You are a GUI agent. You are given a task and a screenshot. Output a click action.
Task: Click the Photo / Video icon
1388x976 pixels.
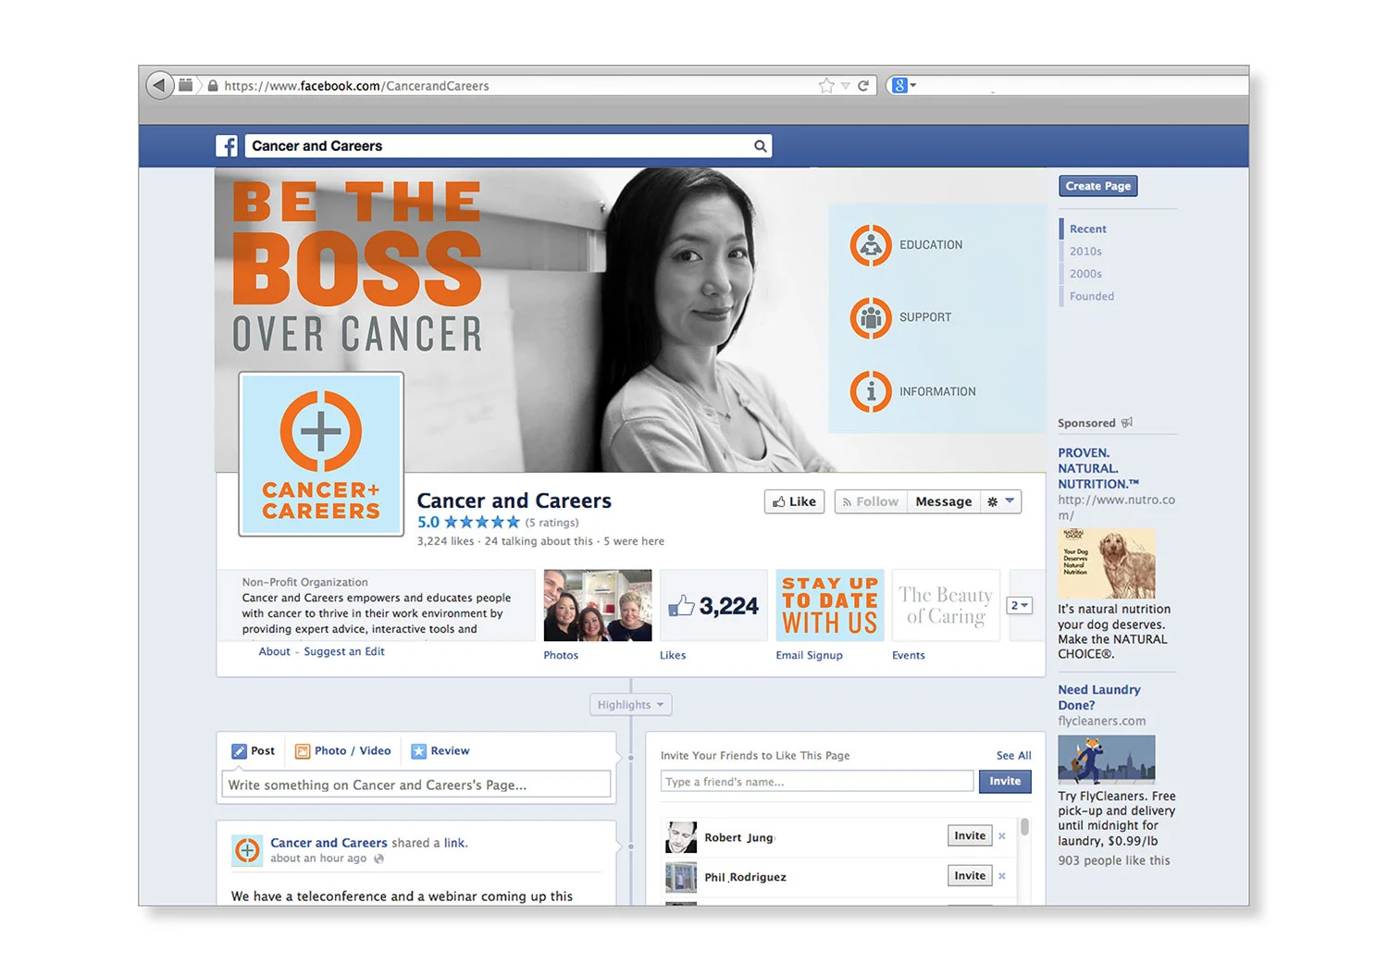[303, 751]
